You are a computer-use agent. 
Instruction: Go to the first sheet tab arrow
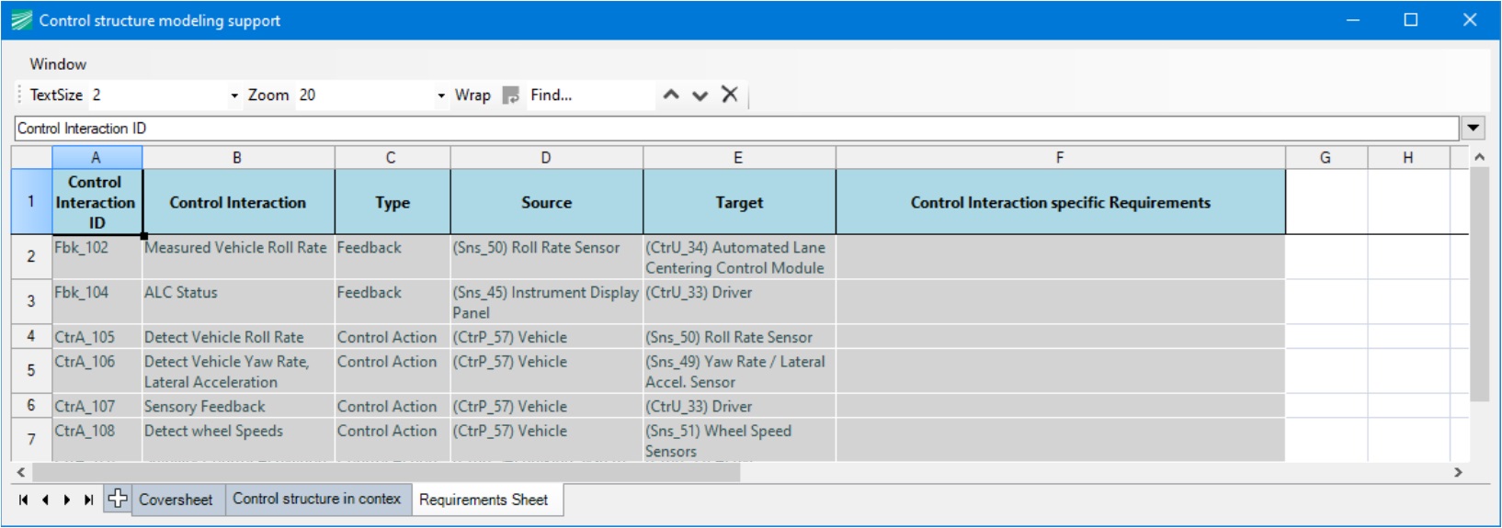[x=24, y=500]
